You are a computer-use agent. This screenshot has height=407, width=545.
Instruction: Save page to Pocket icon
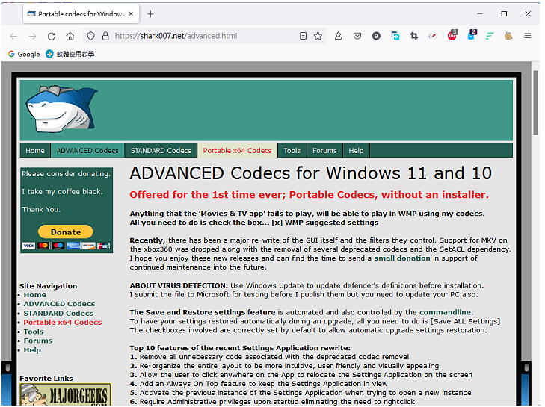point(357,36)
